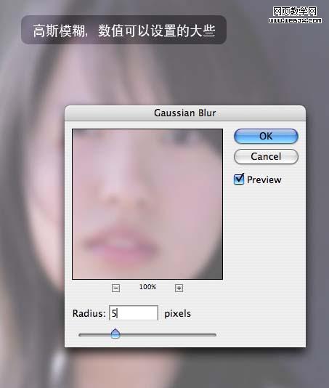Click the blurred photo behind the dialog
Image resolution: width=329 pixels, height=388 pixels.
click(32, 198)
